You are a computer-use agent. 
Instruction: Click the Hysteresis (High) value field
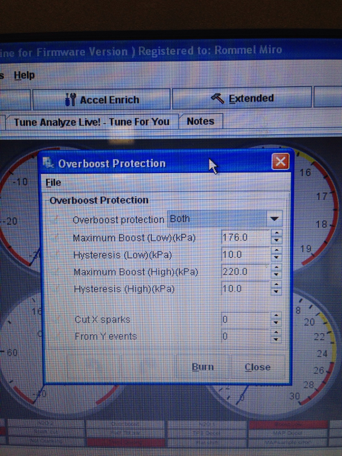[x=246, y=288]
